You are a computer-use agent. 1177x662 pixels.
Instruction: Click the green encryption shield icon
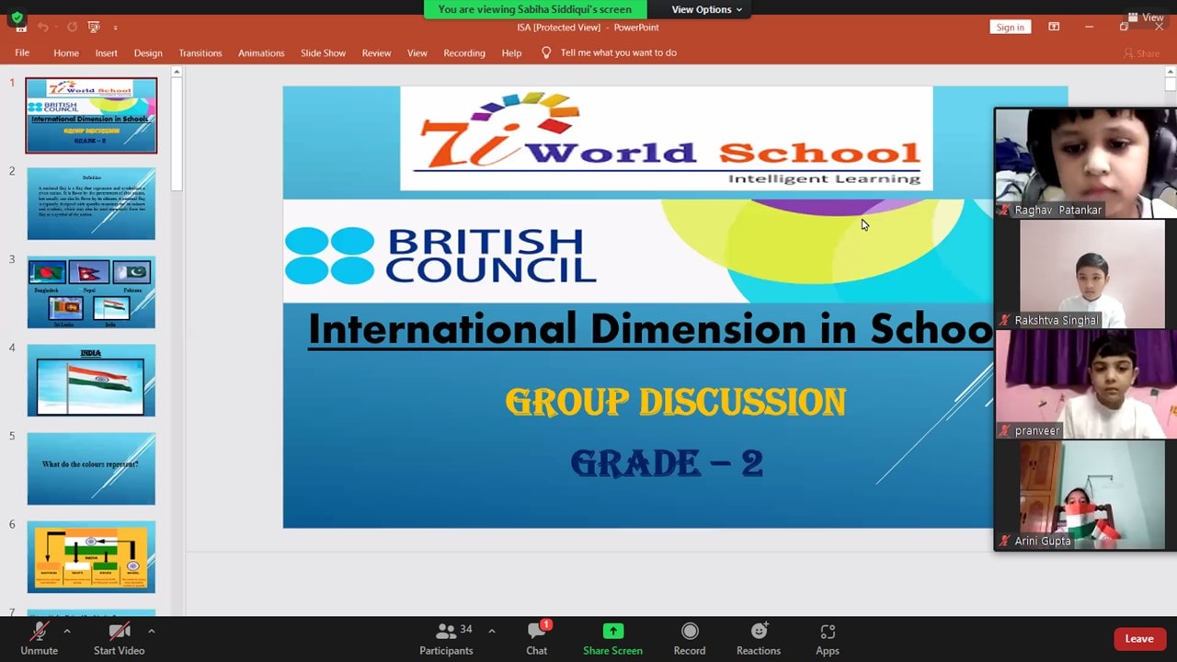click(17, 17)
